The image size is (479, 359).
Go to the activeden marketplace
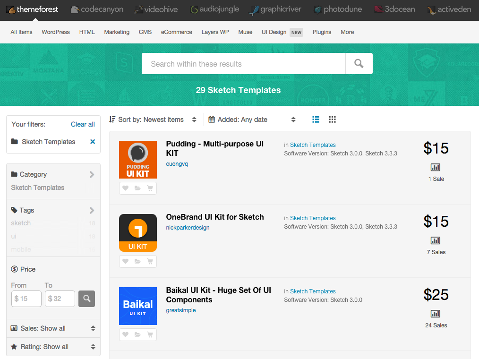tap(449, 9)
